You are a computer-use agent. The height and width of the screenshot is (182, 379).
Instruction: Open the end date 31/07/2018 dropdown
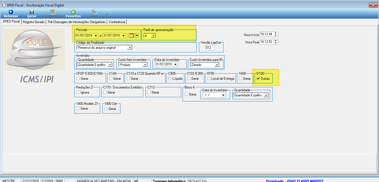(123, 35)
